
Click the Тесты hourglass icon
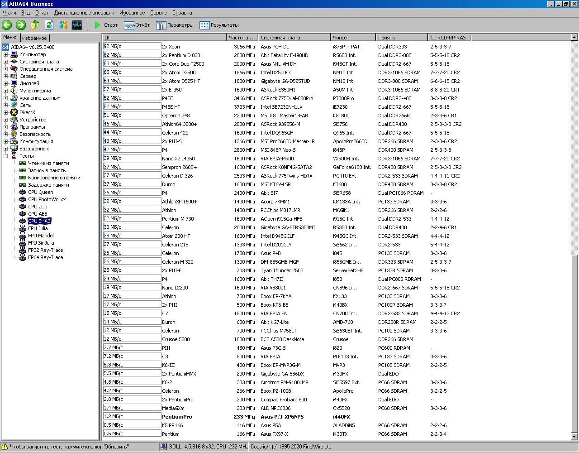point(14,156)
